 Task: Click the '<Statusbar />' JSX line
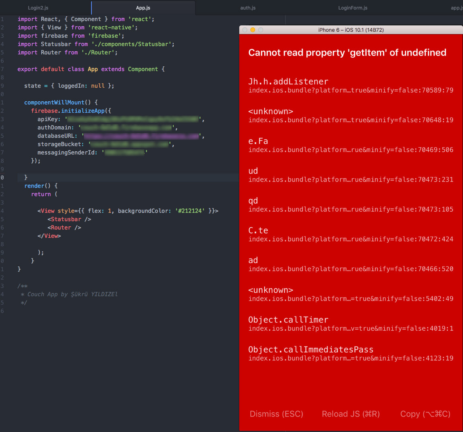[x=69, y=219]
